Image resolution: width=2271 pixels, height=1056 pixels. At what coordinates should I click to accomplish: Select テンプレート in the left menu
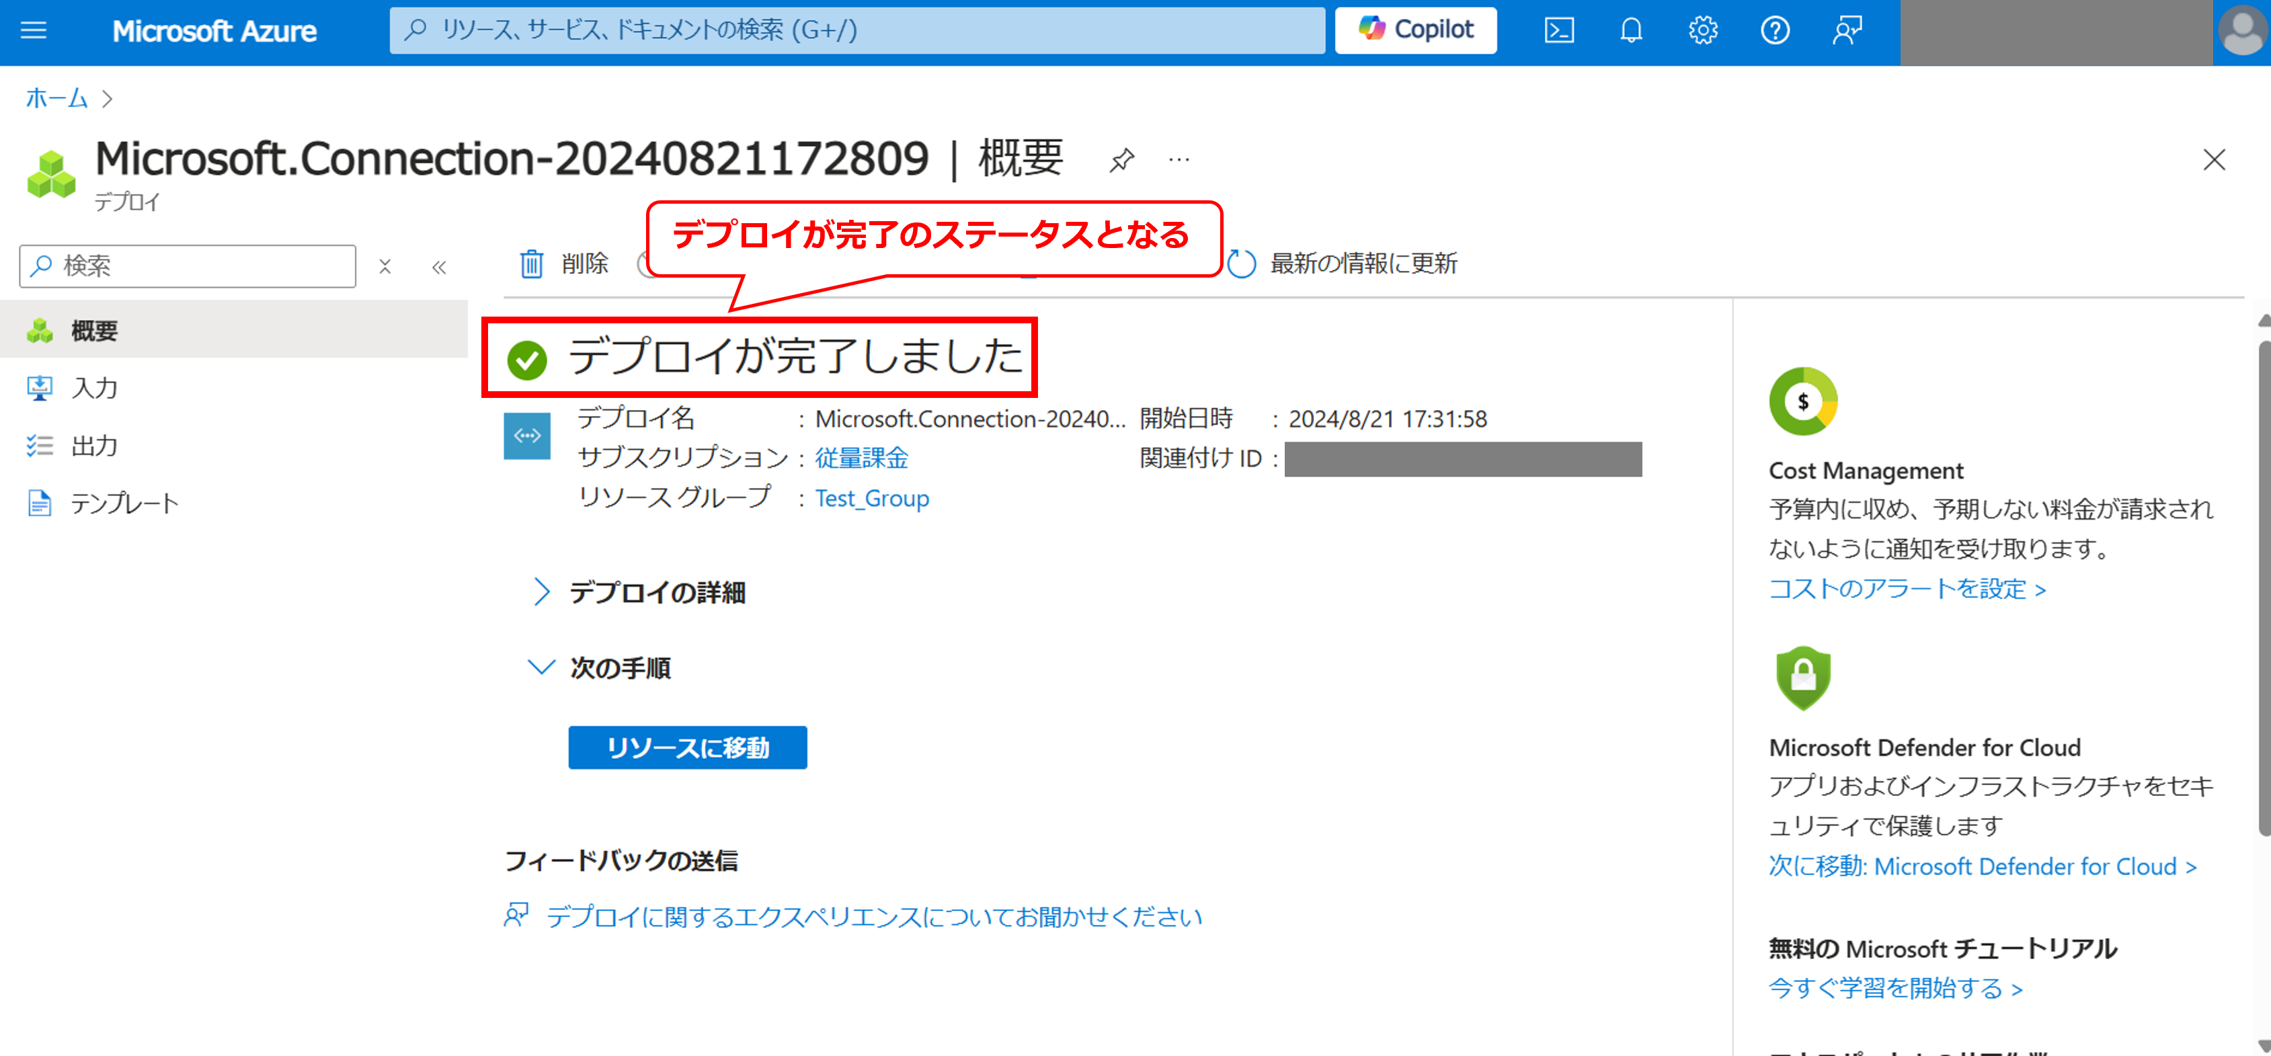pos(124,503)
